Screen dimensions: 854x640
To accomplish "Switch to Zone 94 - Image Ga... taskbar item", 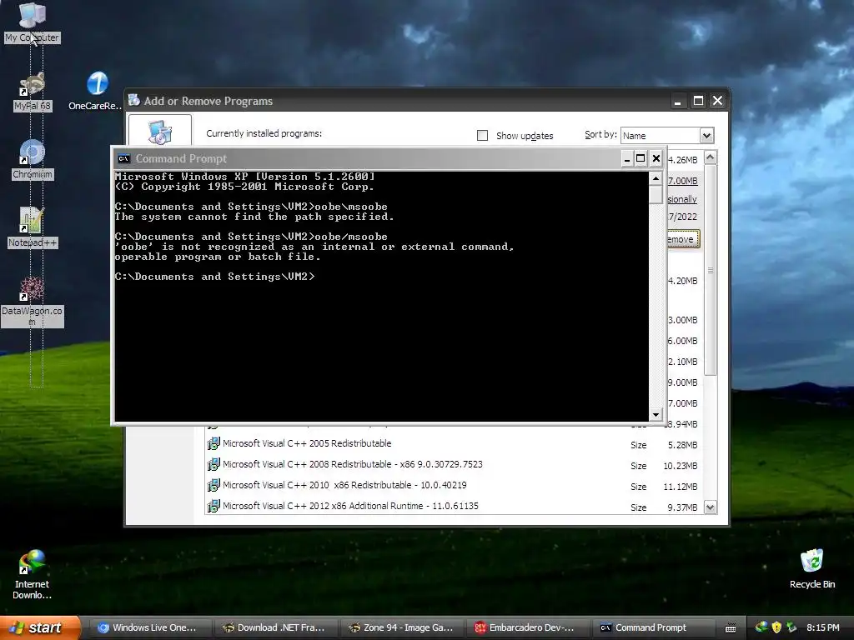I will pyautogui.click(x=401, y=627).
